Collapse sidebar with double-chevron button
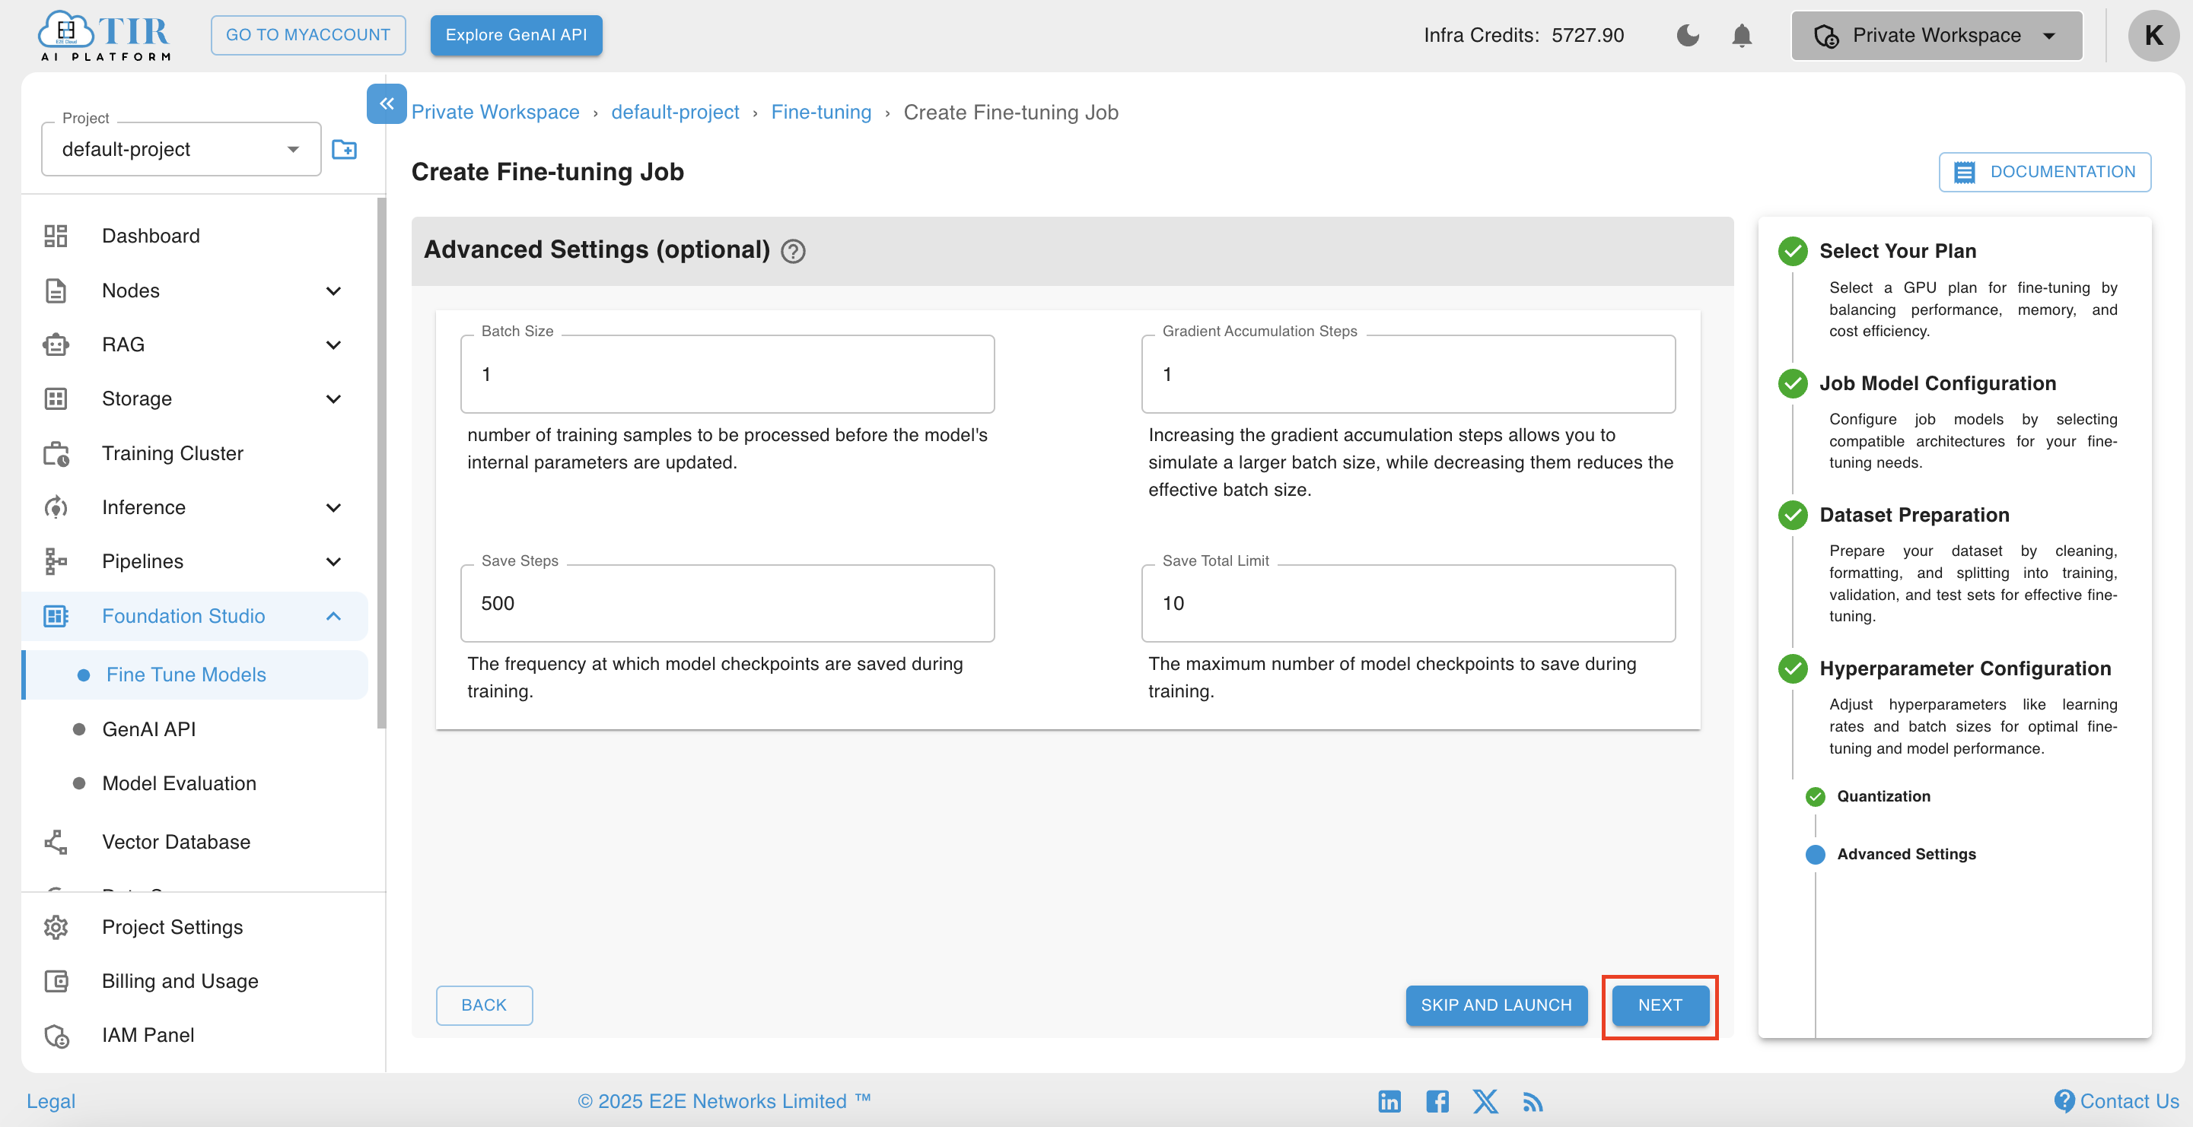The height and width of the screenshot is (1127, 2193). [387, 103]
